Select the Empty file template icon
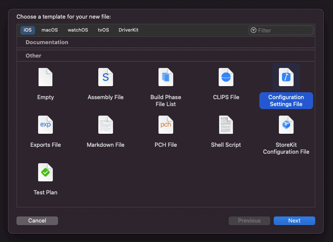 pos(45,77)
